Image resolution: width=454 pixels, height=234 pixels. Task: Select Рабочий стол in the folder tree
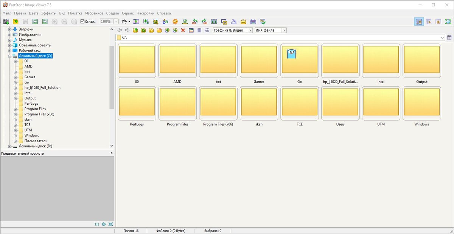(30, 50)
